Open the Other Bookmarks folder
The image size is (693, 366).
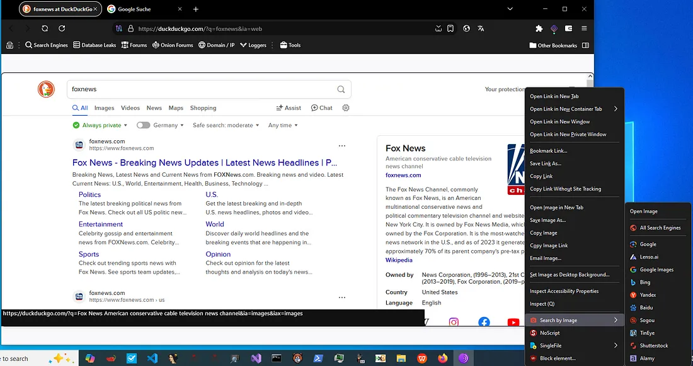click(553, 45)
